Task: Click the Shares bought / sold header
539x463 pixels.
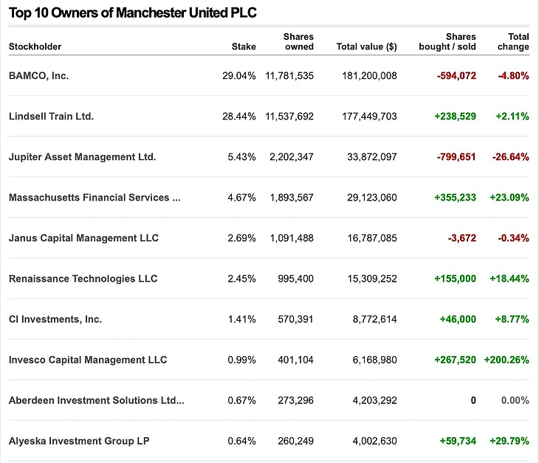Action: pos(450,41)
